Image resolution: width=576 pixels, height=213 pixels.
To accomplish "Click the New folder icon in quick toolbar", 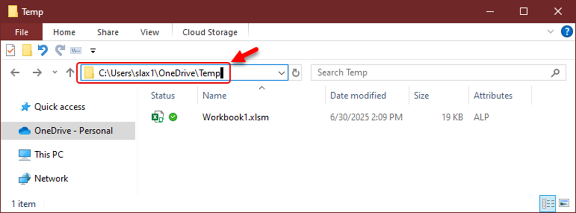I will coord(27,50).
